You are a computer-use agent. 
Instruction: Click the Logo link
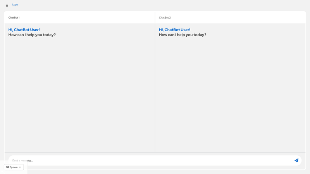pyautogui.click(x=15, y=4)
